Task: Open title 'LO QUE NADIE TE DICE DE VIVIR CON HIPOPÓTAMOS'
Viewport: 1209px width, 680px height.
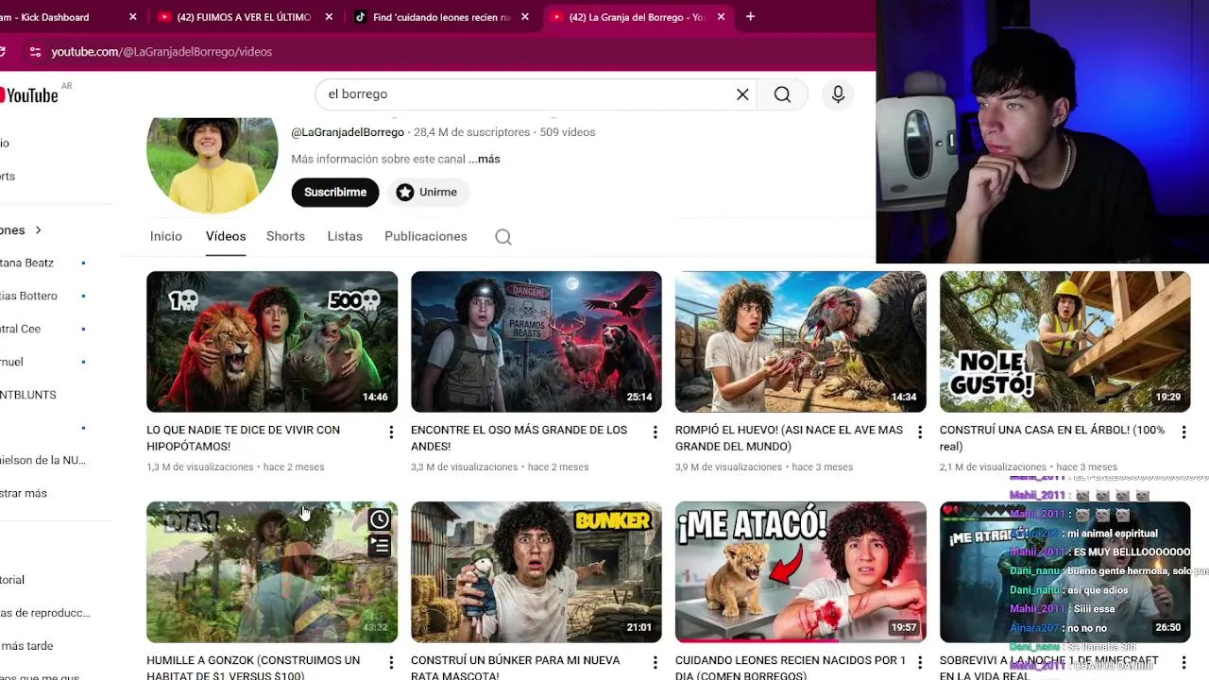Action: (243, 438)
